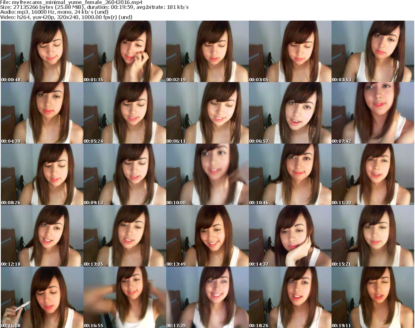The image size is (415, 328).
Task: Select the hand-on-cheek frame at 00:14:37
Action: tap(290, 236)
